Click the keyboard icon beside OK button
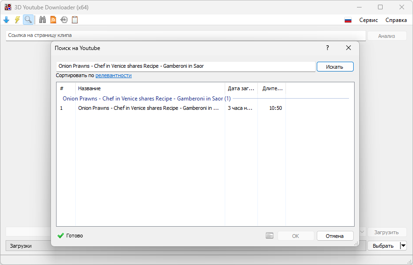Image resolution: width=413 pixels, height=265 pixels. pyautogui.click(x=270, y=236)
